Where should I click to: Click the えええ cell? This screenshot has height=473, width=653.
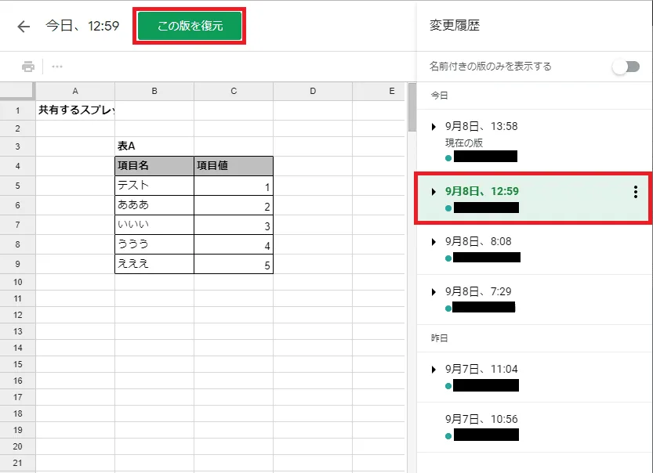coord(154,264)
